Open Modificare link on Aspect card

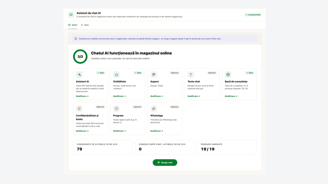[x=157, y=96]
